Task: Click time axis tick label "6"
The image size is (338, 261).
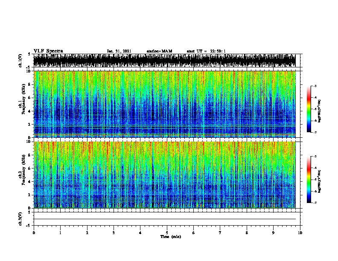Action: (194, 233)
